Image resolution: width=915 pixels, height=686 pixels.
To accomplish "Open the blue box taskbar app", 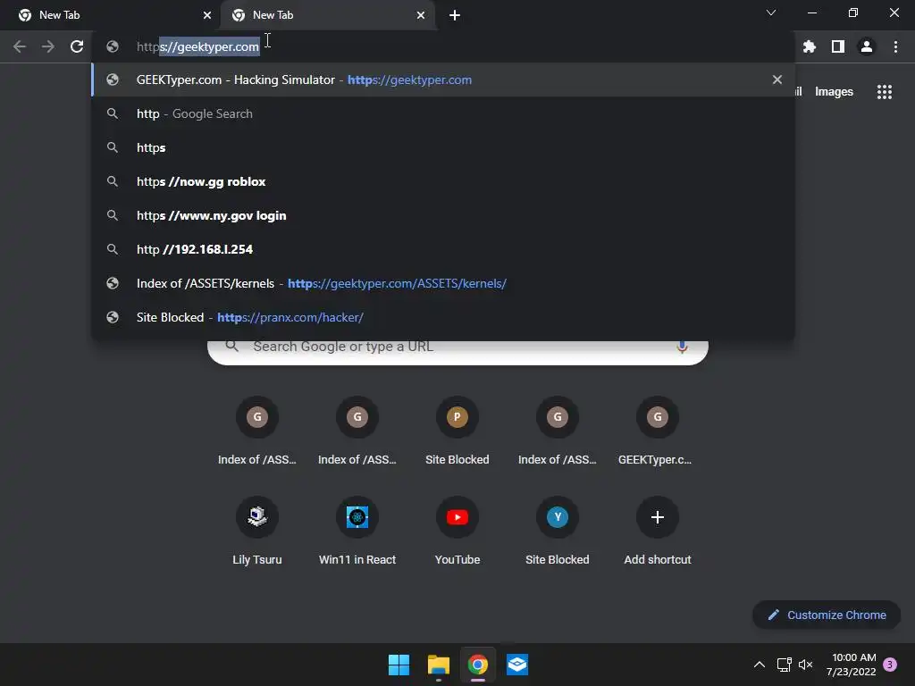I will (x=517, y=665).
